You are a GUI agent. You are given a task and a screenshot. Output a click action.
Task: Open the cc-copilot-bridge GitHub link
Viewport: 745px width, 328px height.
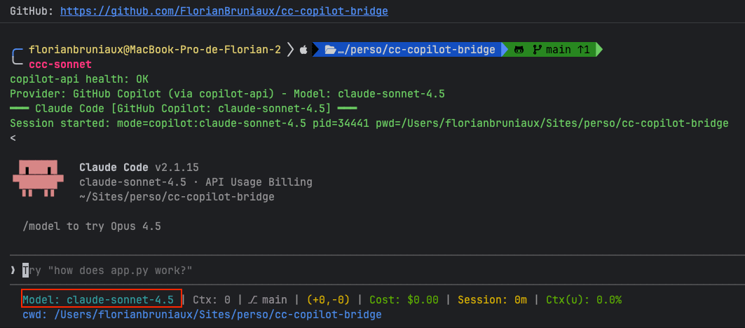tap(224, 11)
